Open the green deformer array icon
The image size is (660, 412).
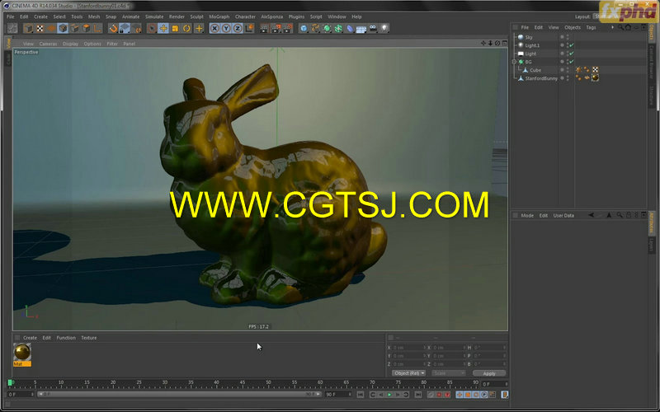click(x=338, y=29)
